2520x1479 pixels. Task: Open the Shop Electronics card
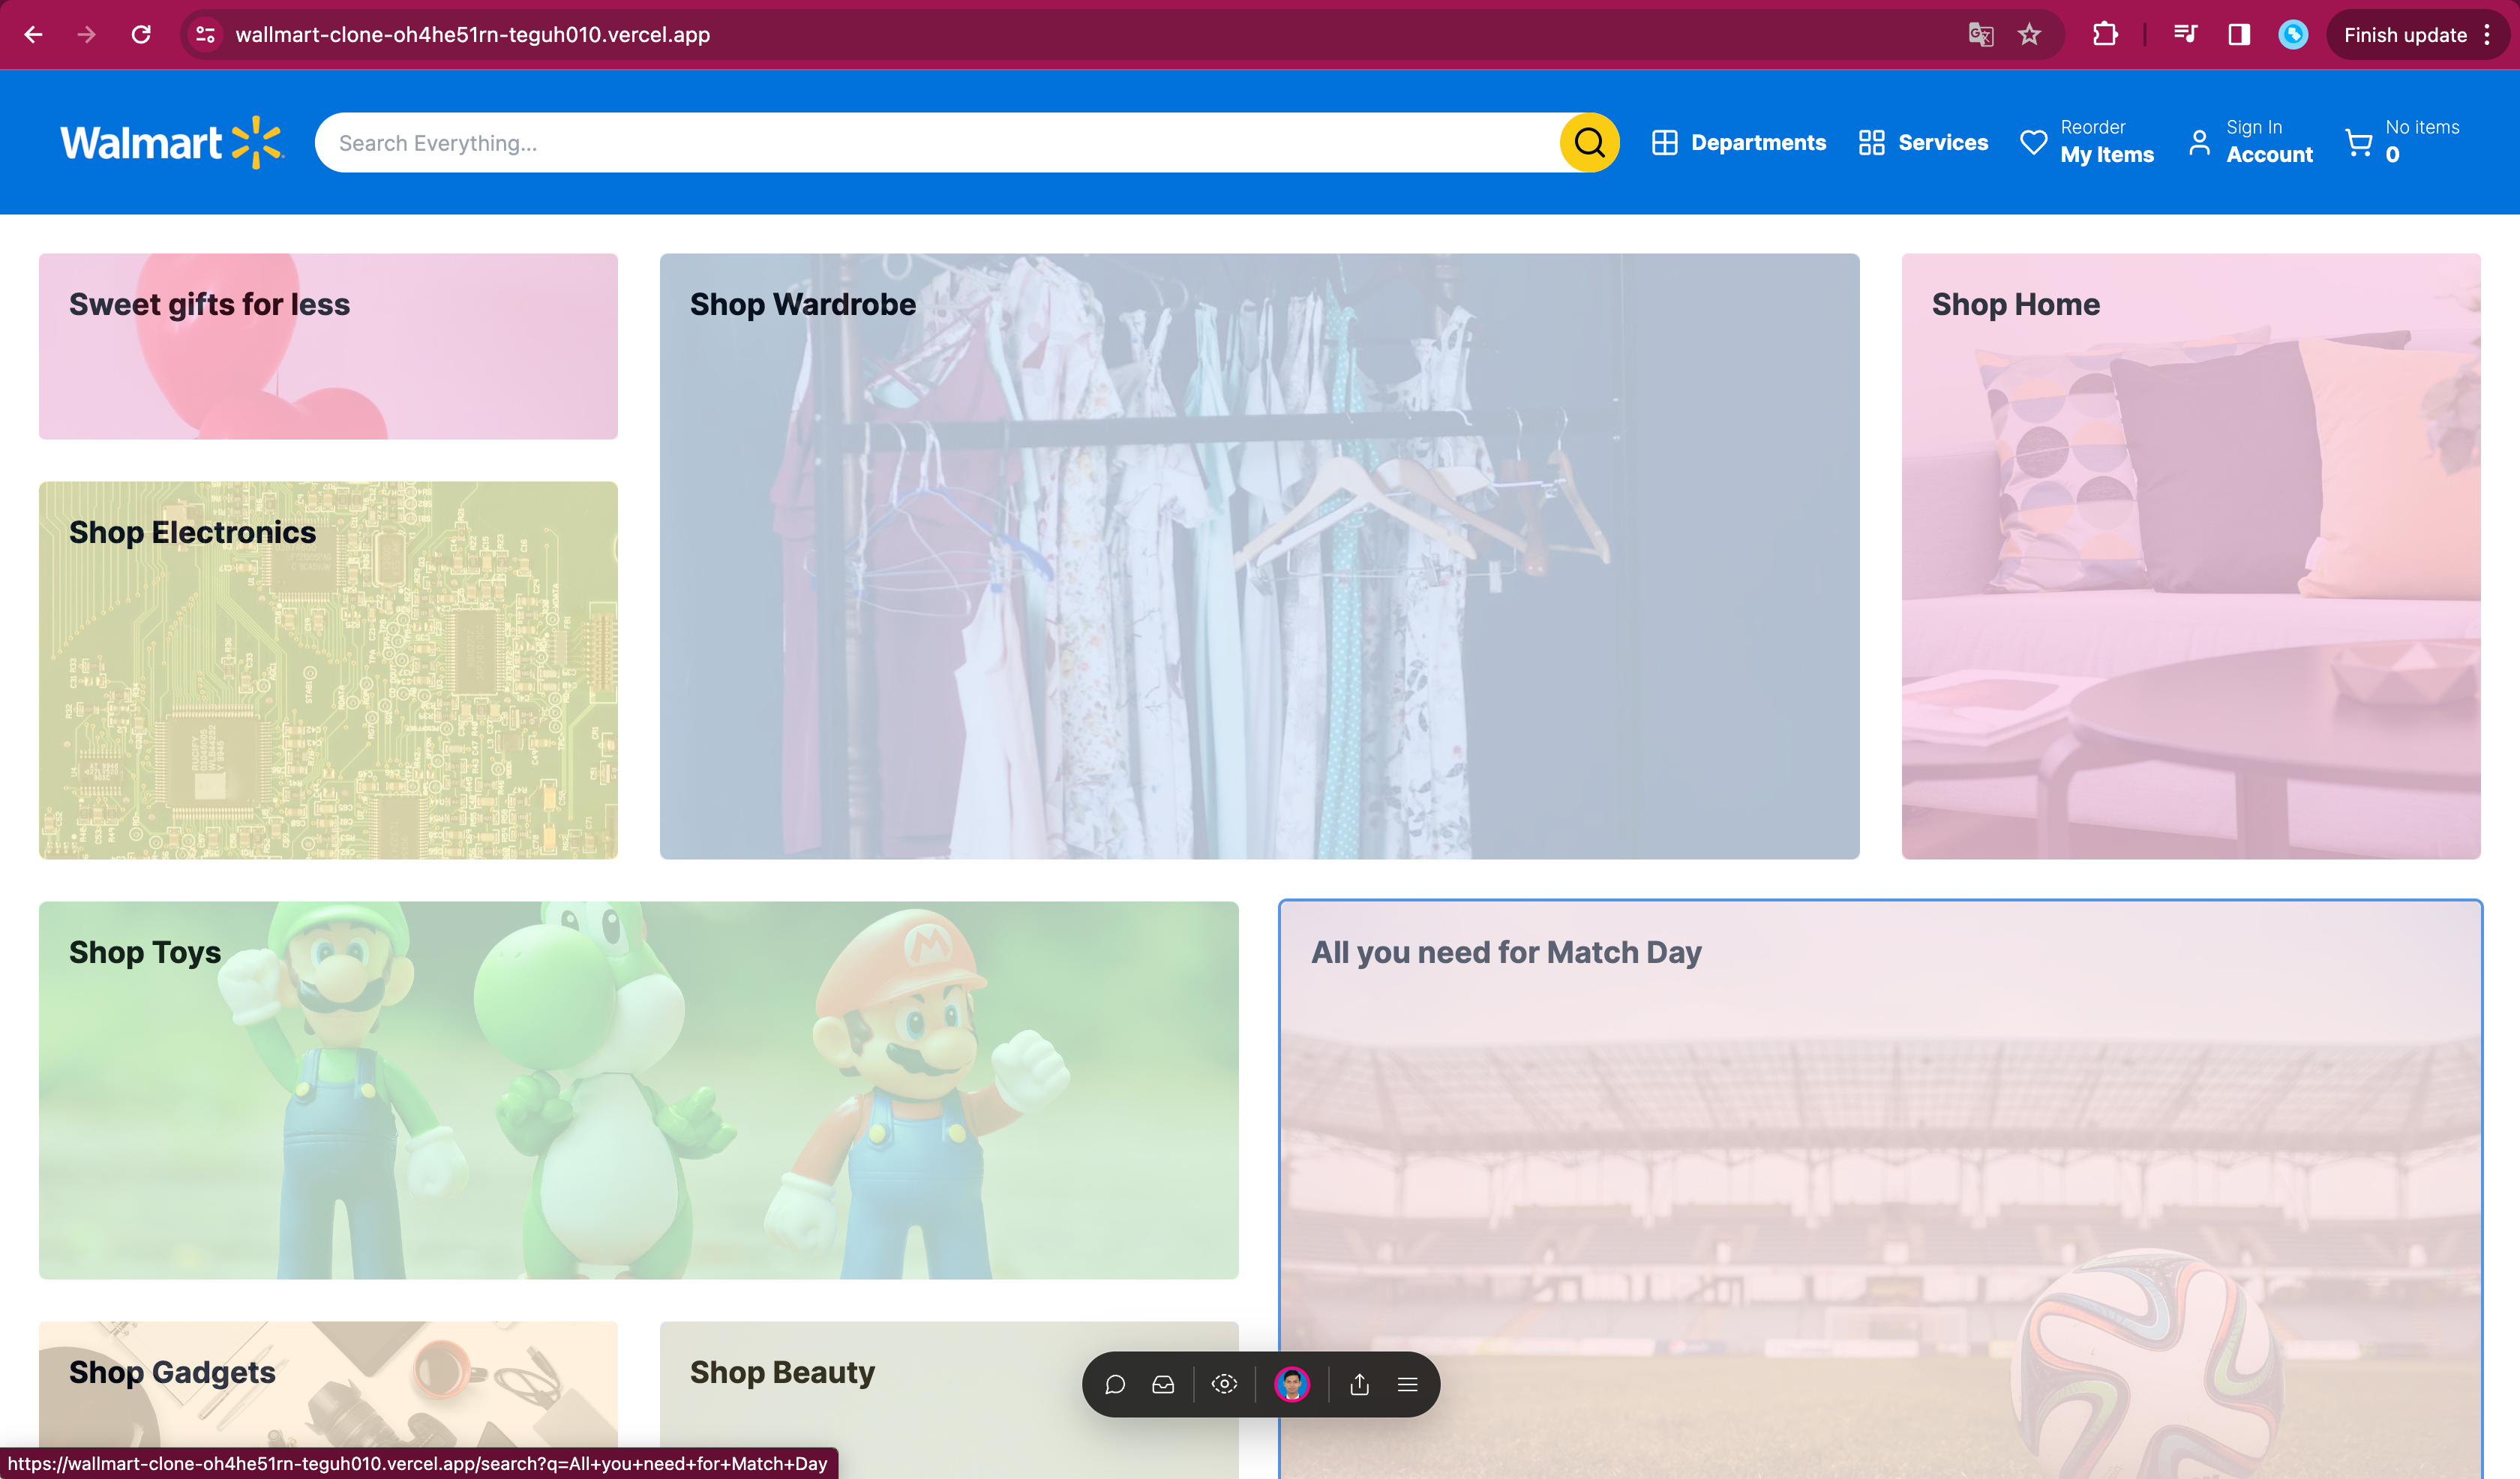coord(328,670)
